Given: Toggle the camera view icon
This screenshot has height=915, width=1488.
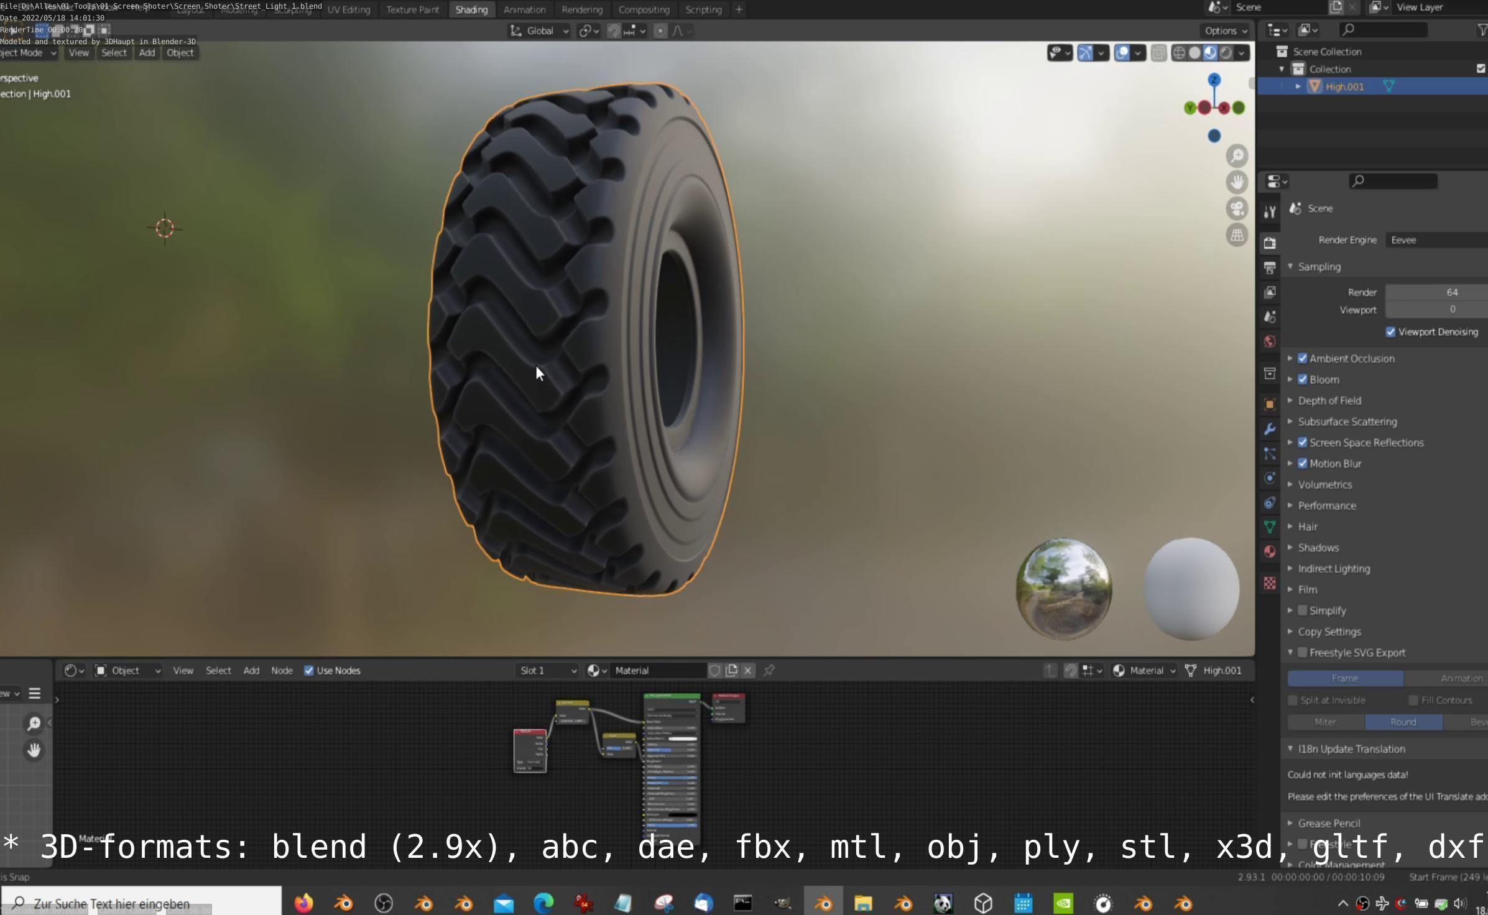Looking at the screenshot, I should point(1237,209).
